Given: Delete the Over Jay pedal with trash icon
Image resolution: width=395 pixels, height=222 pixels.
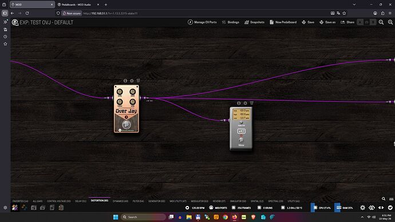Looking at the screenshot, I should (x=139, y=81).
